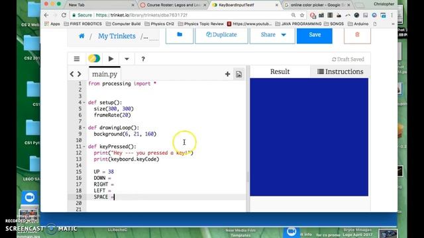Open the YouTube bookmark link

point(249,24)
